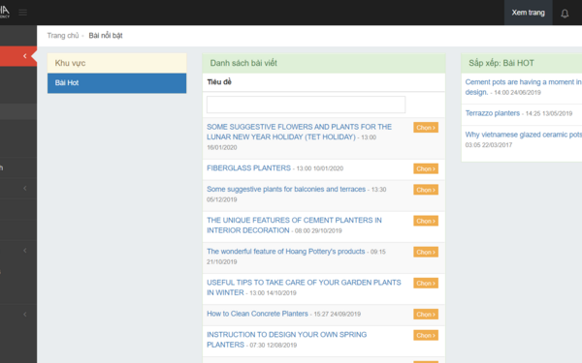This screenshot has height=363, width=582.
Task: Choose the Hoang Pottery's products article
Action: pyautogui.click(x=426, y=252)
